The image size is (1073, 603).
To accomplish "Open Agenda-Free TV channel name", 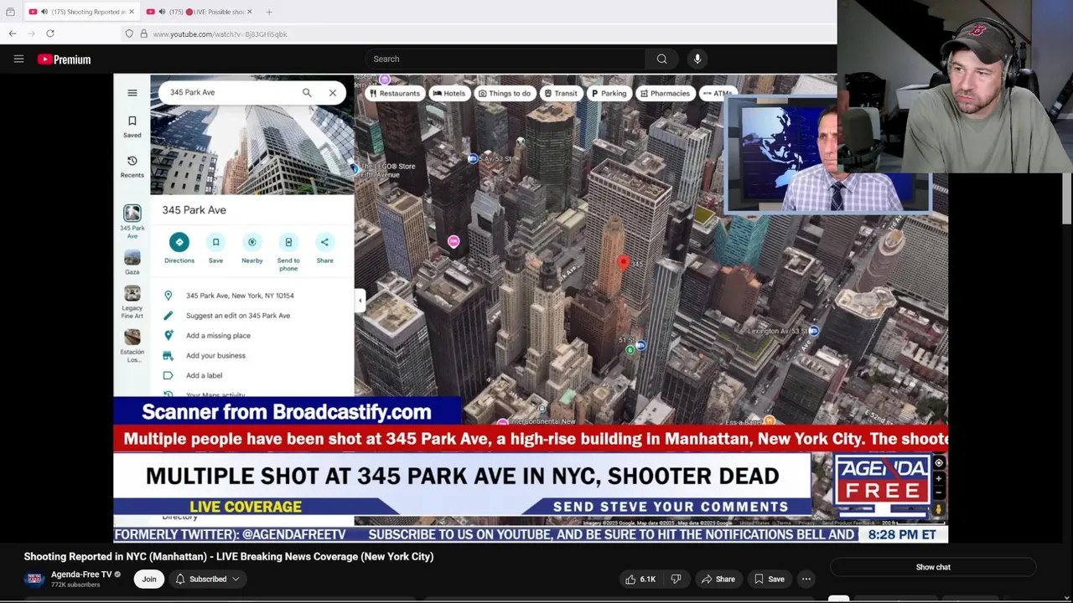I will pos(81,575).
